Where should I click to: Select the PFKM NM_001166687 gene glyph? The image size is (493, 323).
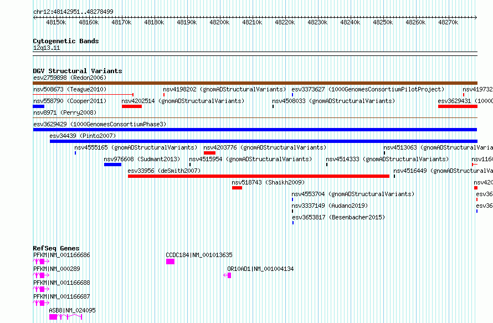pyautogui.click(x=41, y=303)
